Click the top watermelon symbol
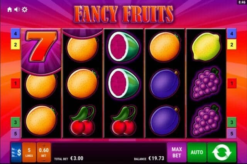 coord(123,46)
